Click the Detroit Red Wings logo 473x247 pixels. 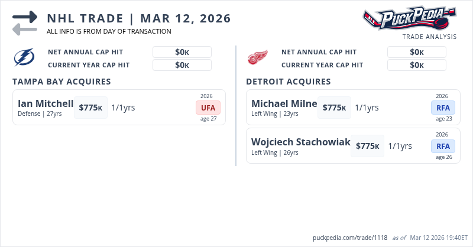pyautogui.click(x=257, y=58)
